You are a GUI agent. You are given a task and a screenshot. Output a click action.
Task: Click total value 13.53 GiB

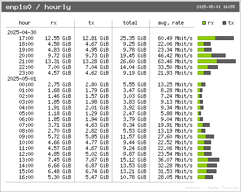133,165
